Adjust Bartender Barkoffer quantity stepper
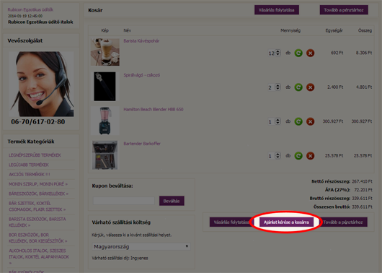 click(x=277, y=155)
